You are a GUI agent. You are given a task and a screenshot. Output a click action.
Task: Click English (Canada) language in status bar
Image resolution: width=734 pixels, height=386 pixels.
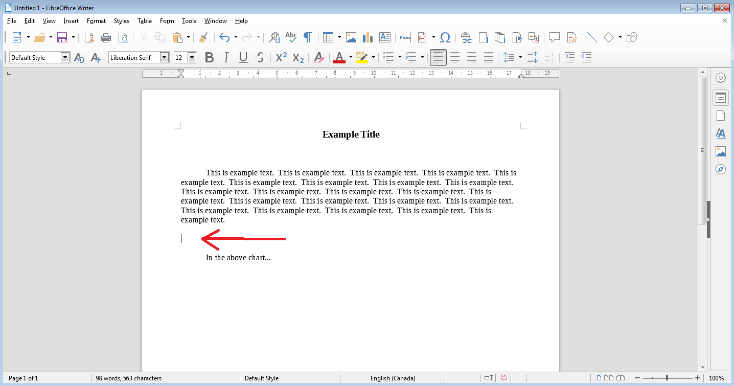coord(393,378)
